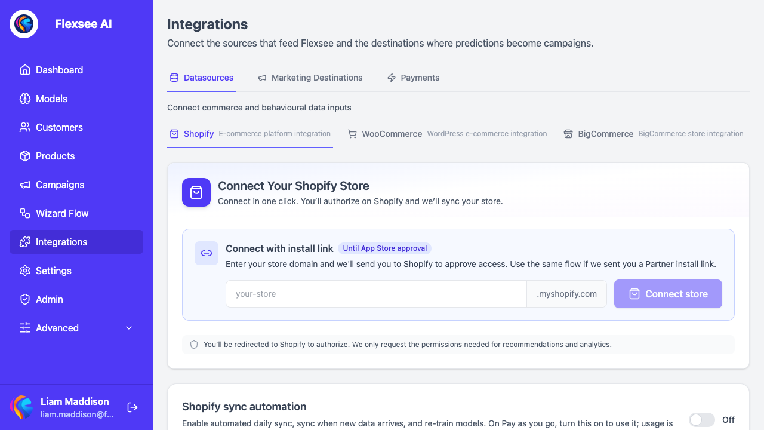Click the liam.maddison email text
The height and width of the screenshot is (430, 764).
pyautogui.click(x=77, y=414)
